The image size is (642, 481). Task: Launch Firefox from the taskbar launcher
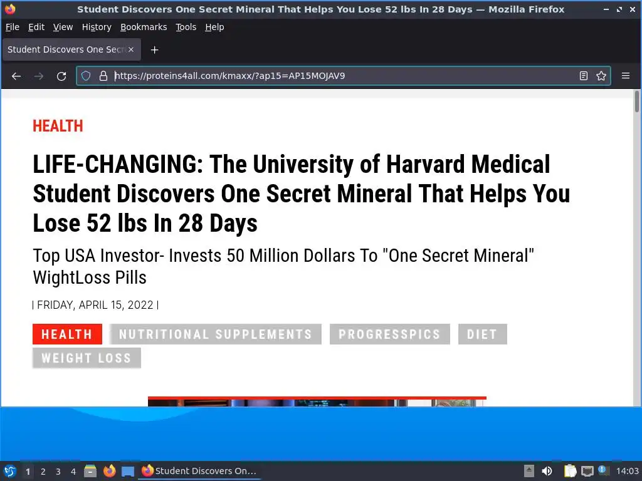tap(109, 471)
